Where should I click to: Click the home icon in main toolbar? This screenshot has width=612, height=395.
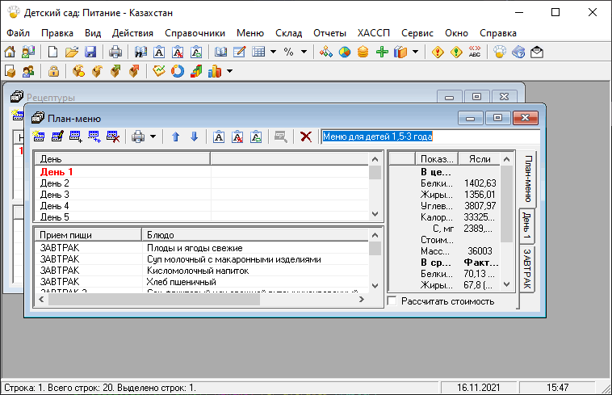[10, 53]
